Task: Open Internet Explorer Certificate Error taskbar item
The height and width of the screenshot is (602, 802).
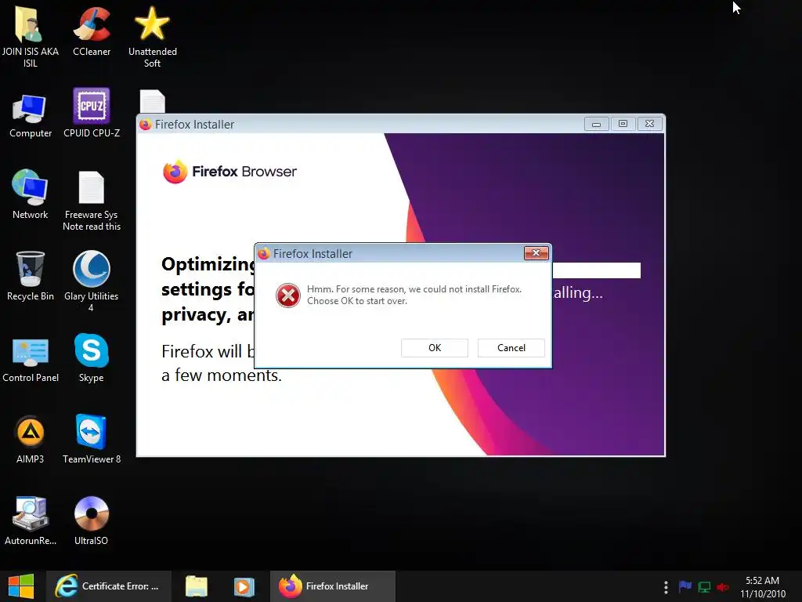Action: click(x=108, y=586)
